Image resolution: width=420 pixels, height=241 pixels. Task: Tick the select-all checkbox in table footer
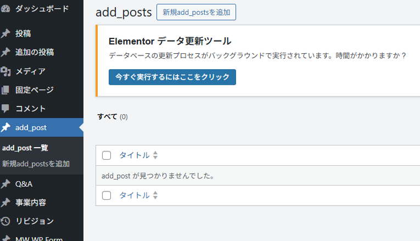pyautogui.click(x=107, y=195)
